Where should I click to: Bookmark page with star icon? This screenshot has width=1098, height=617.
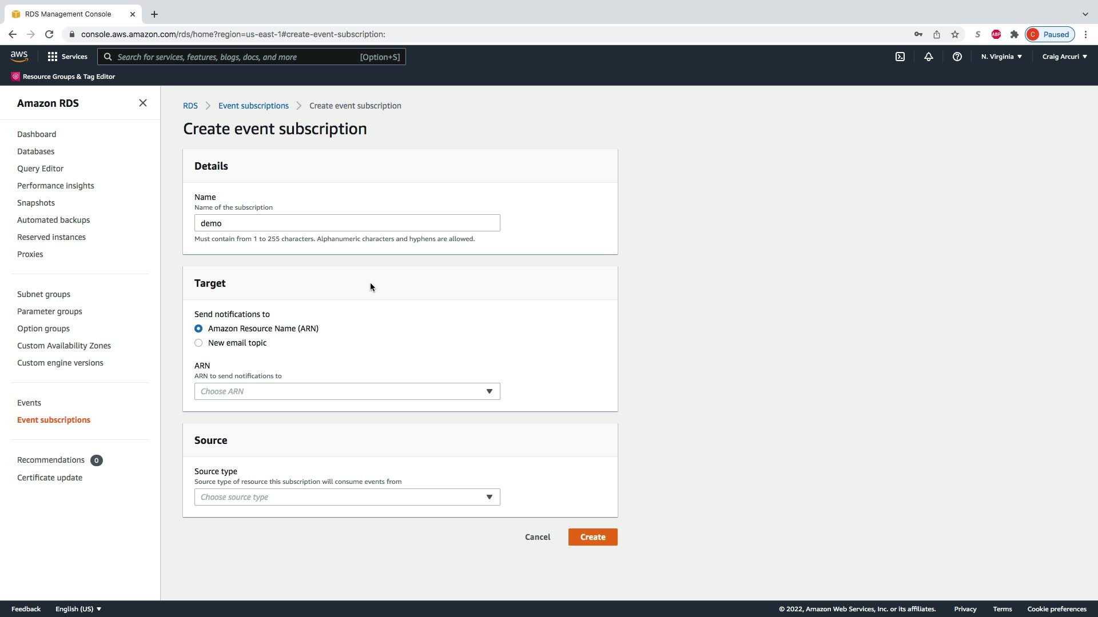point(955,34)
